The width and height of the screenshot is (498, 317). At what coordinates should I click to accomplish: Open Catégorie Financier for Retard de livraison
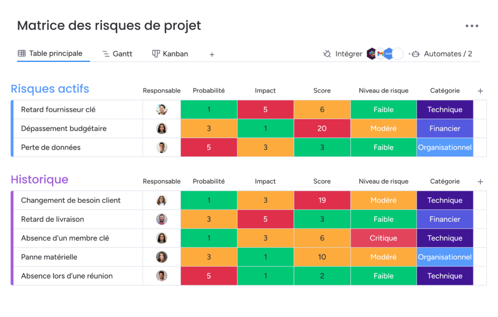(x=445, y=219)
